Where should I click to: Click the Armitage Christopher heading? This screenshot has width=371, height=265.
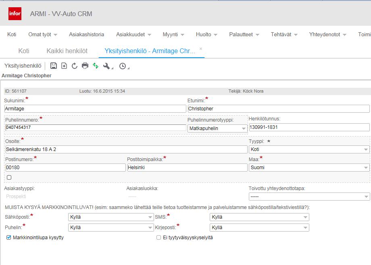tap(27, 76)
